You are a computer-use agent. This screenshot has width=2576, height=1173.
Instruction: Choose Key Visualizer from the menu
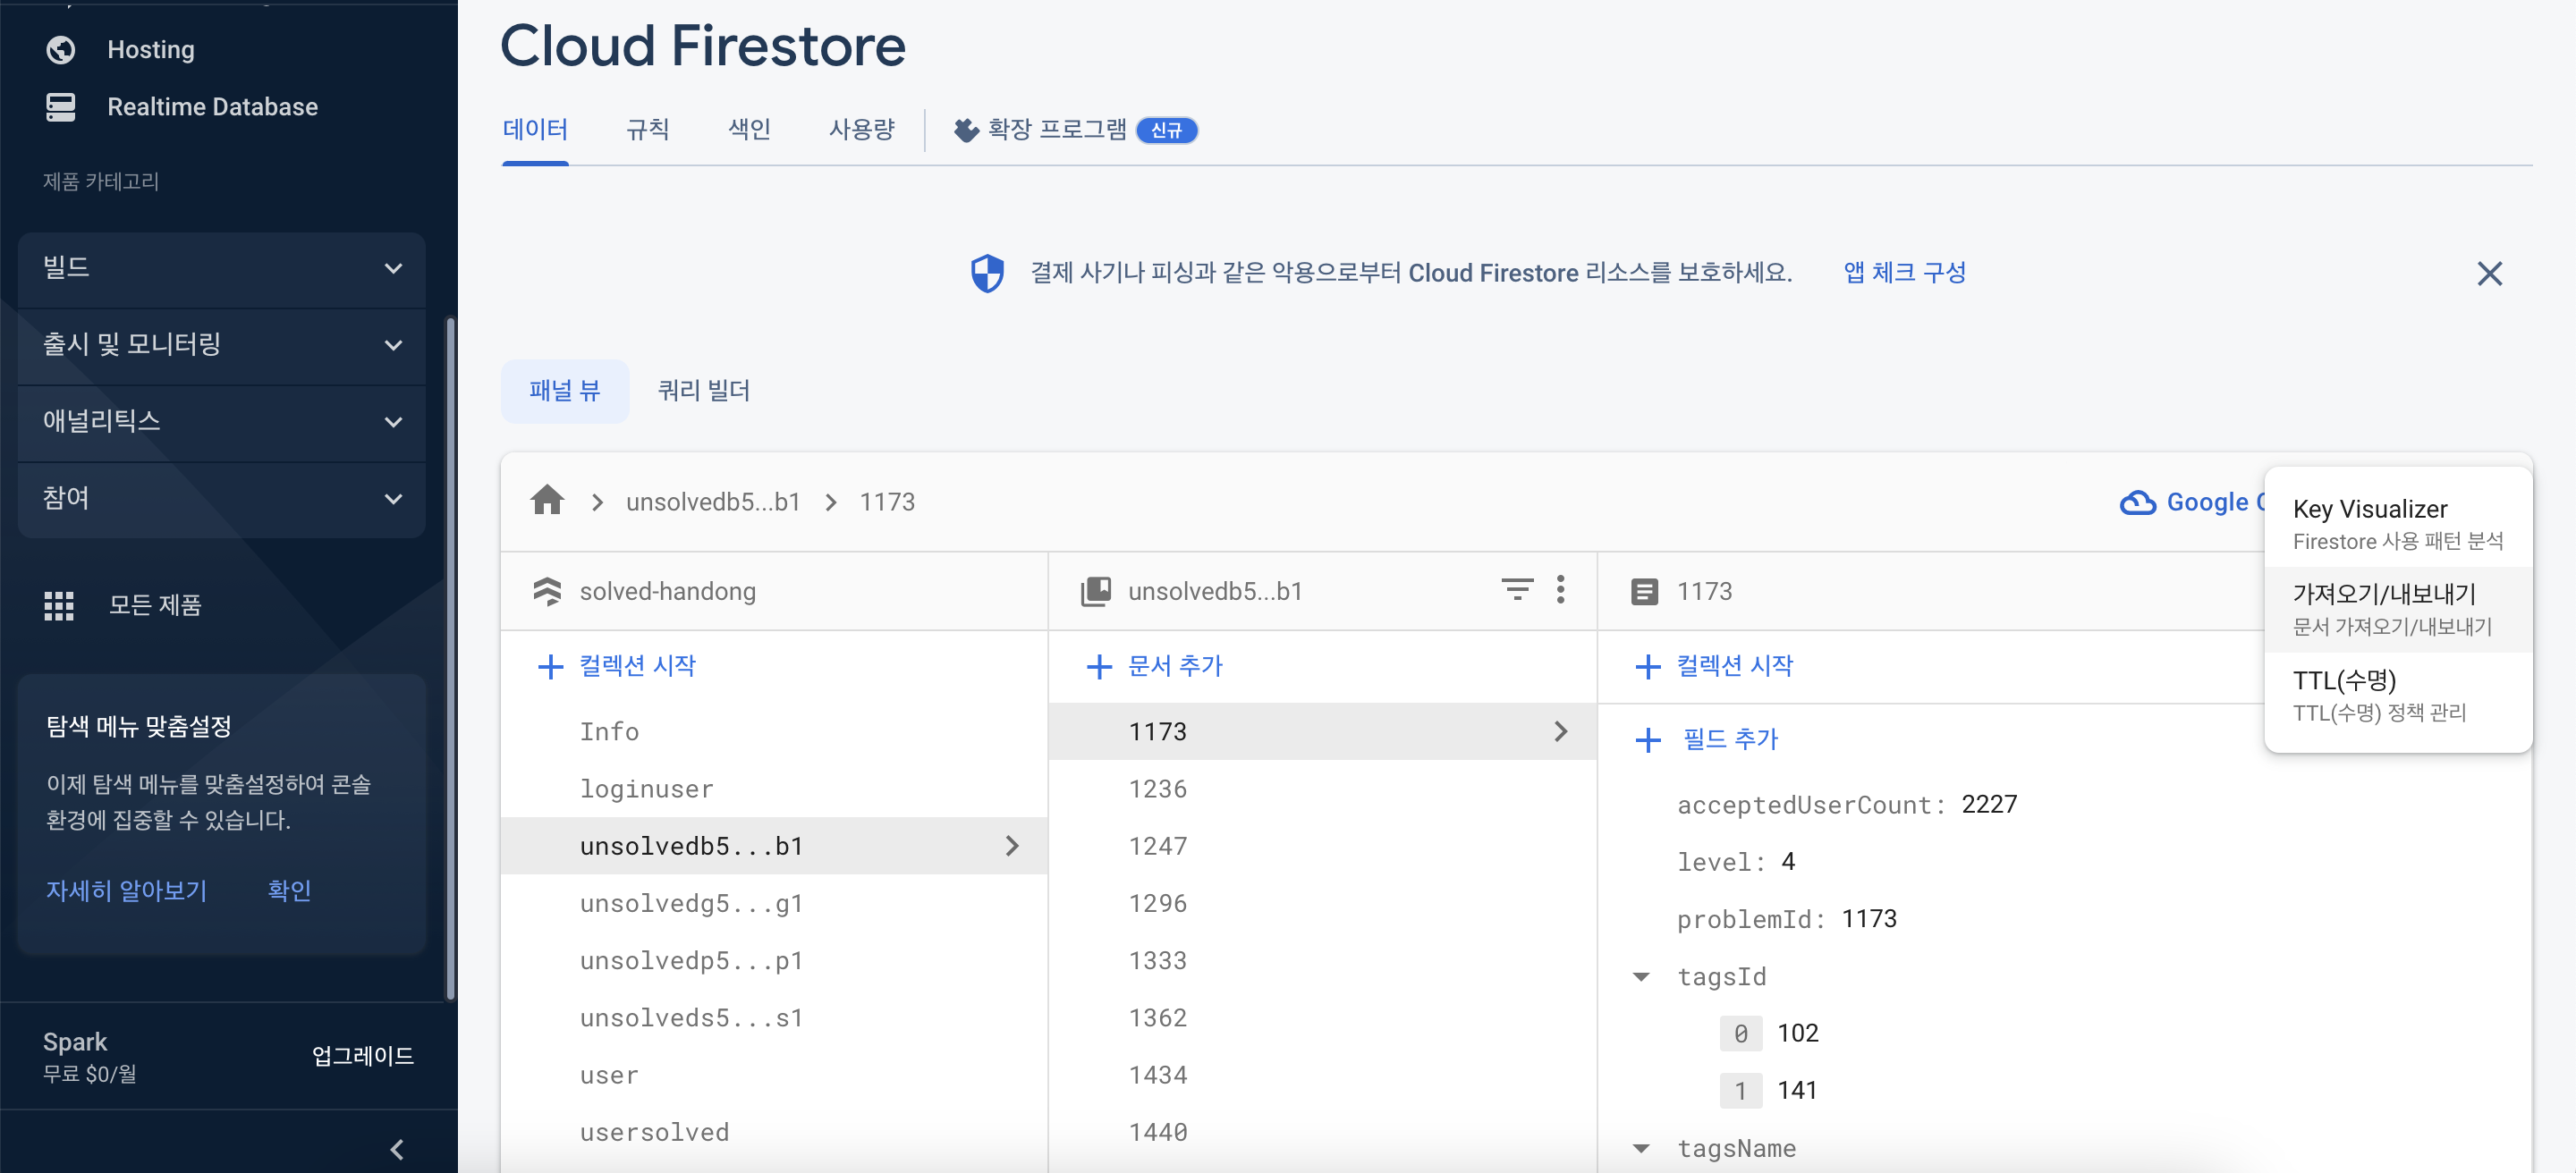point(2398,524)
